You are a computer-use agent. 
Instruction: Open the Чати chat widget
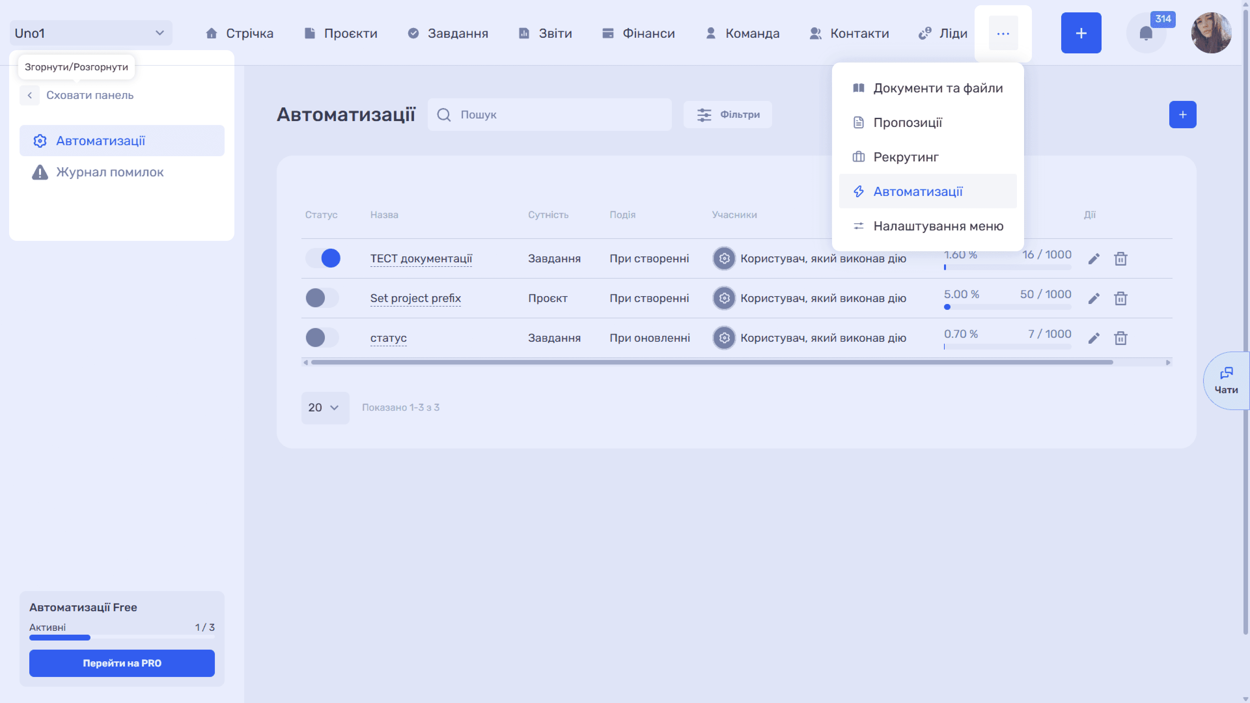click(1226, 381)
